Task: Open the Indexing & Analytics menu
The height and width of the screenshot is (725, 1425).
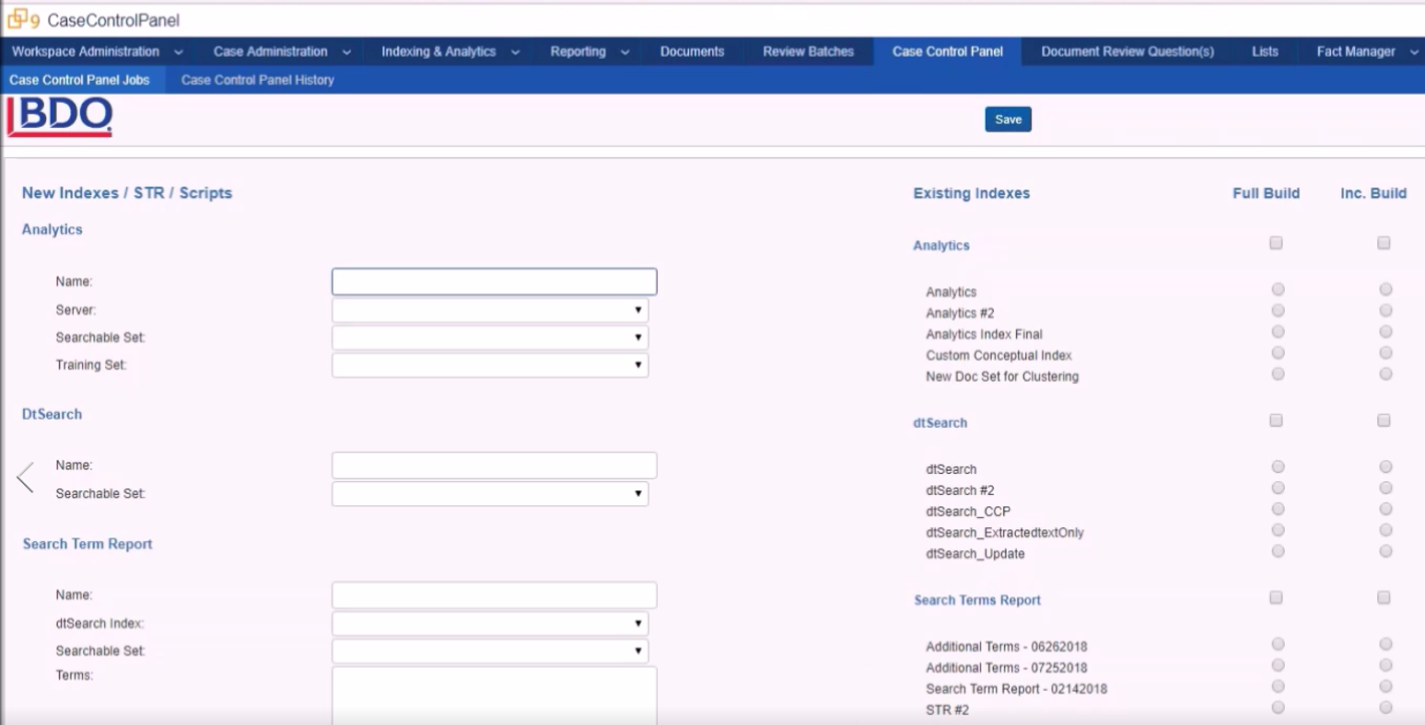Action: pos(450,52)
